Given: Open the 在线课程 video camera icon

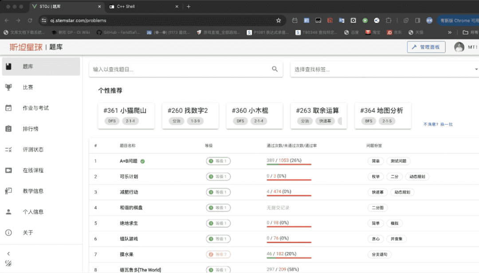Looking at the screenshot, I should click(x=8, y=171).
